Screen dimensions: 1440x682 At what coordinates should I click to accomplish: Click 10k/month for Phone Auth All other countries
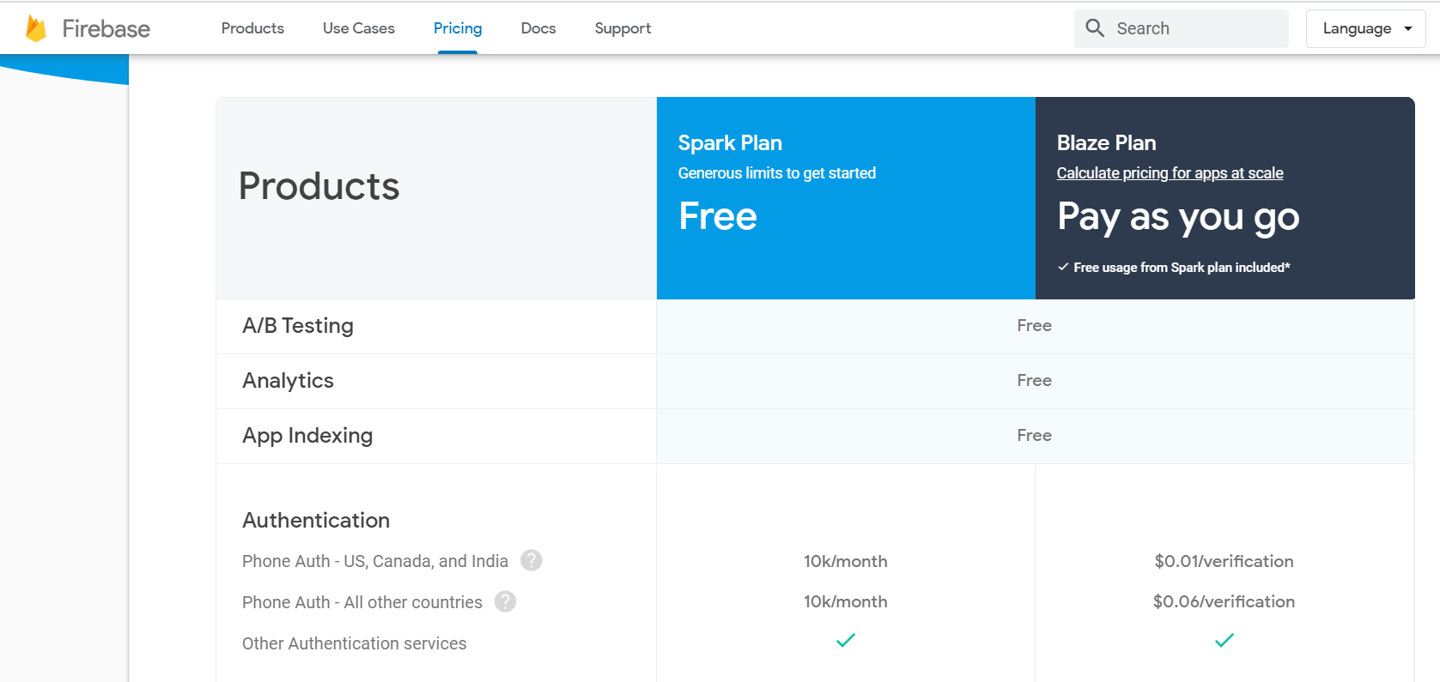846,601
